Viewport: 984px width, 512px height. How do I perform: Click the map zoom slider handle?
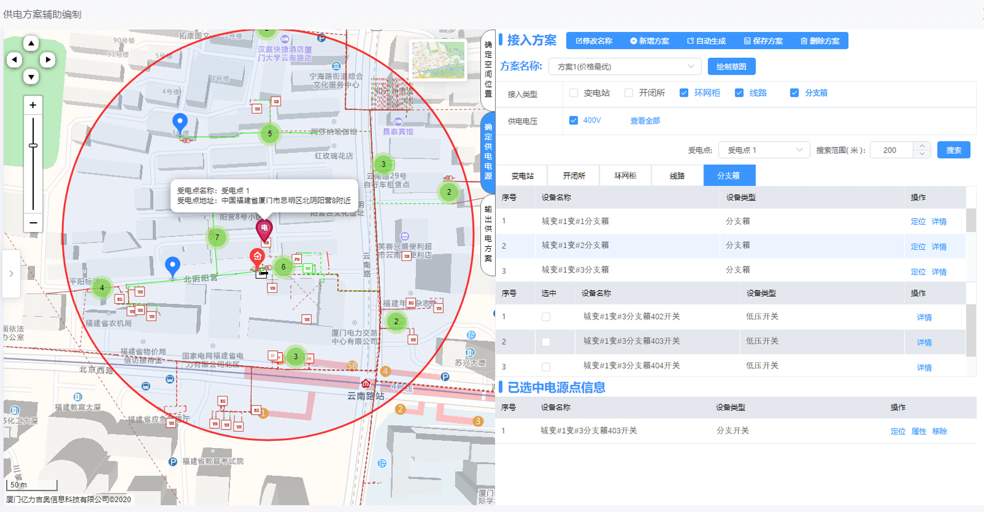[33, 146]
